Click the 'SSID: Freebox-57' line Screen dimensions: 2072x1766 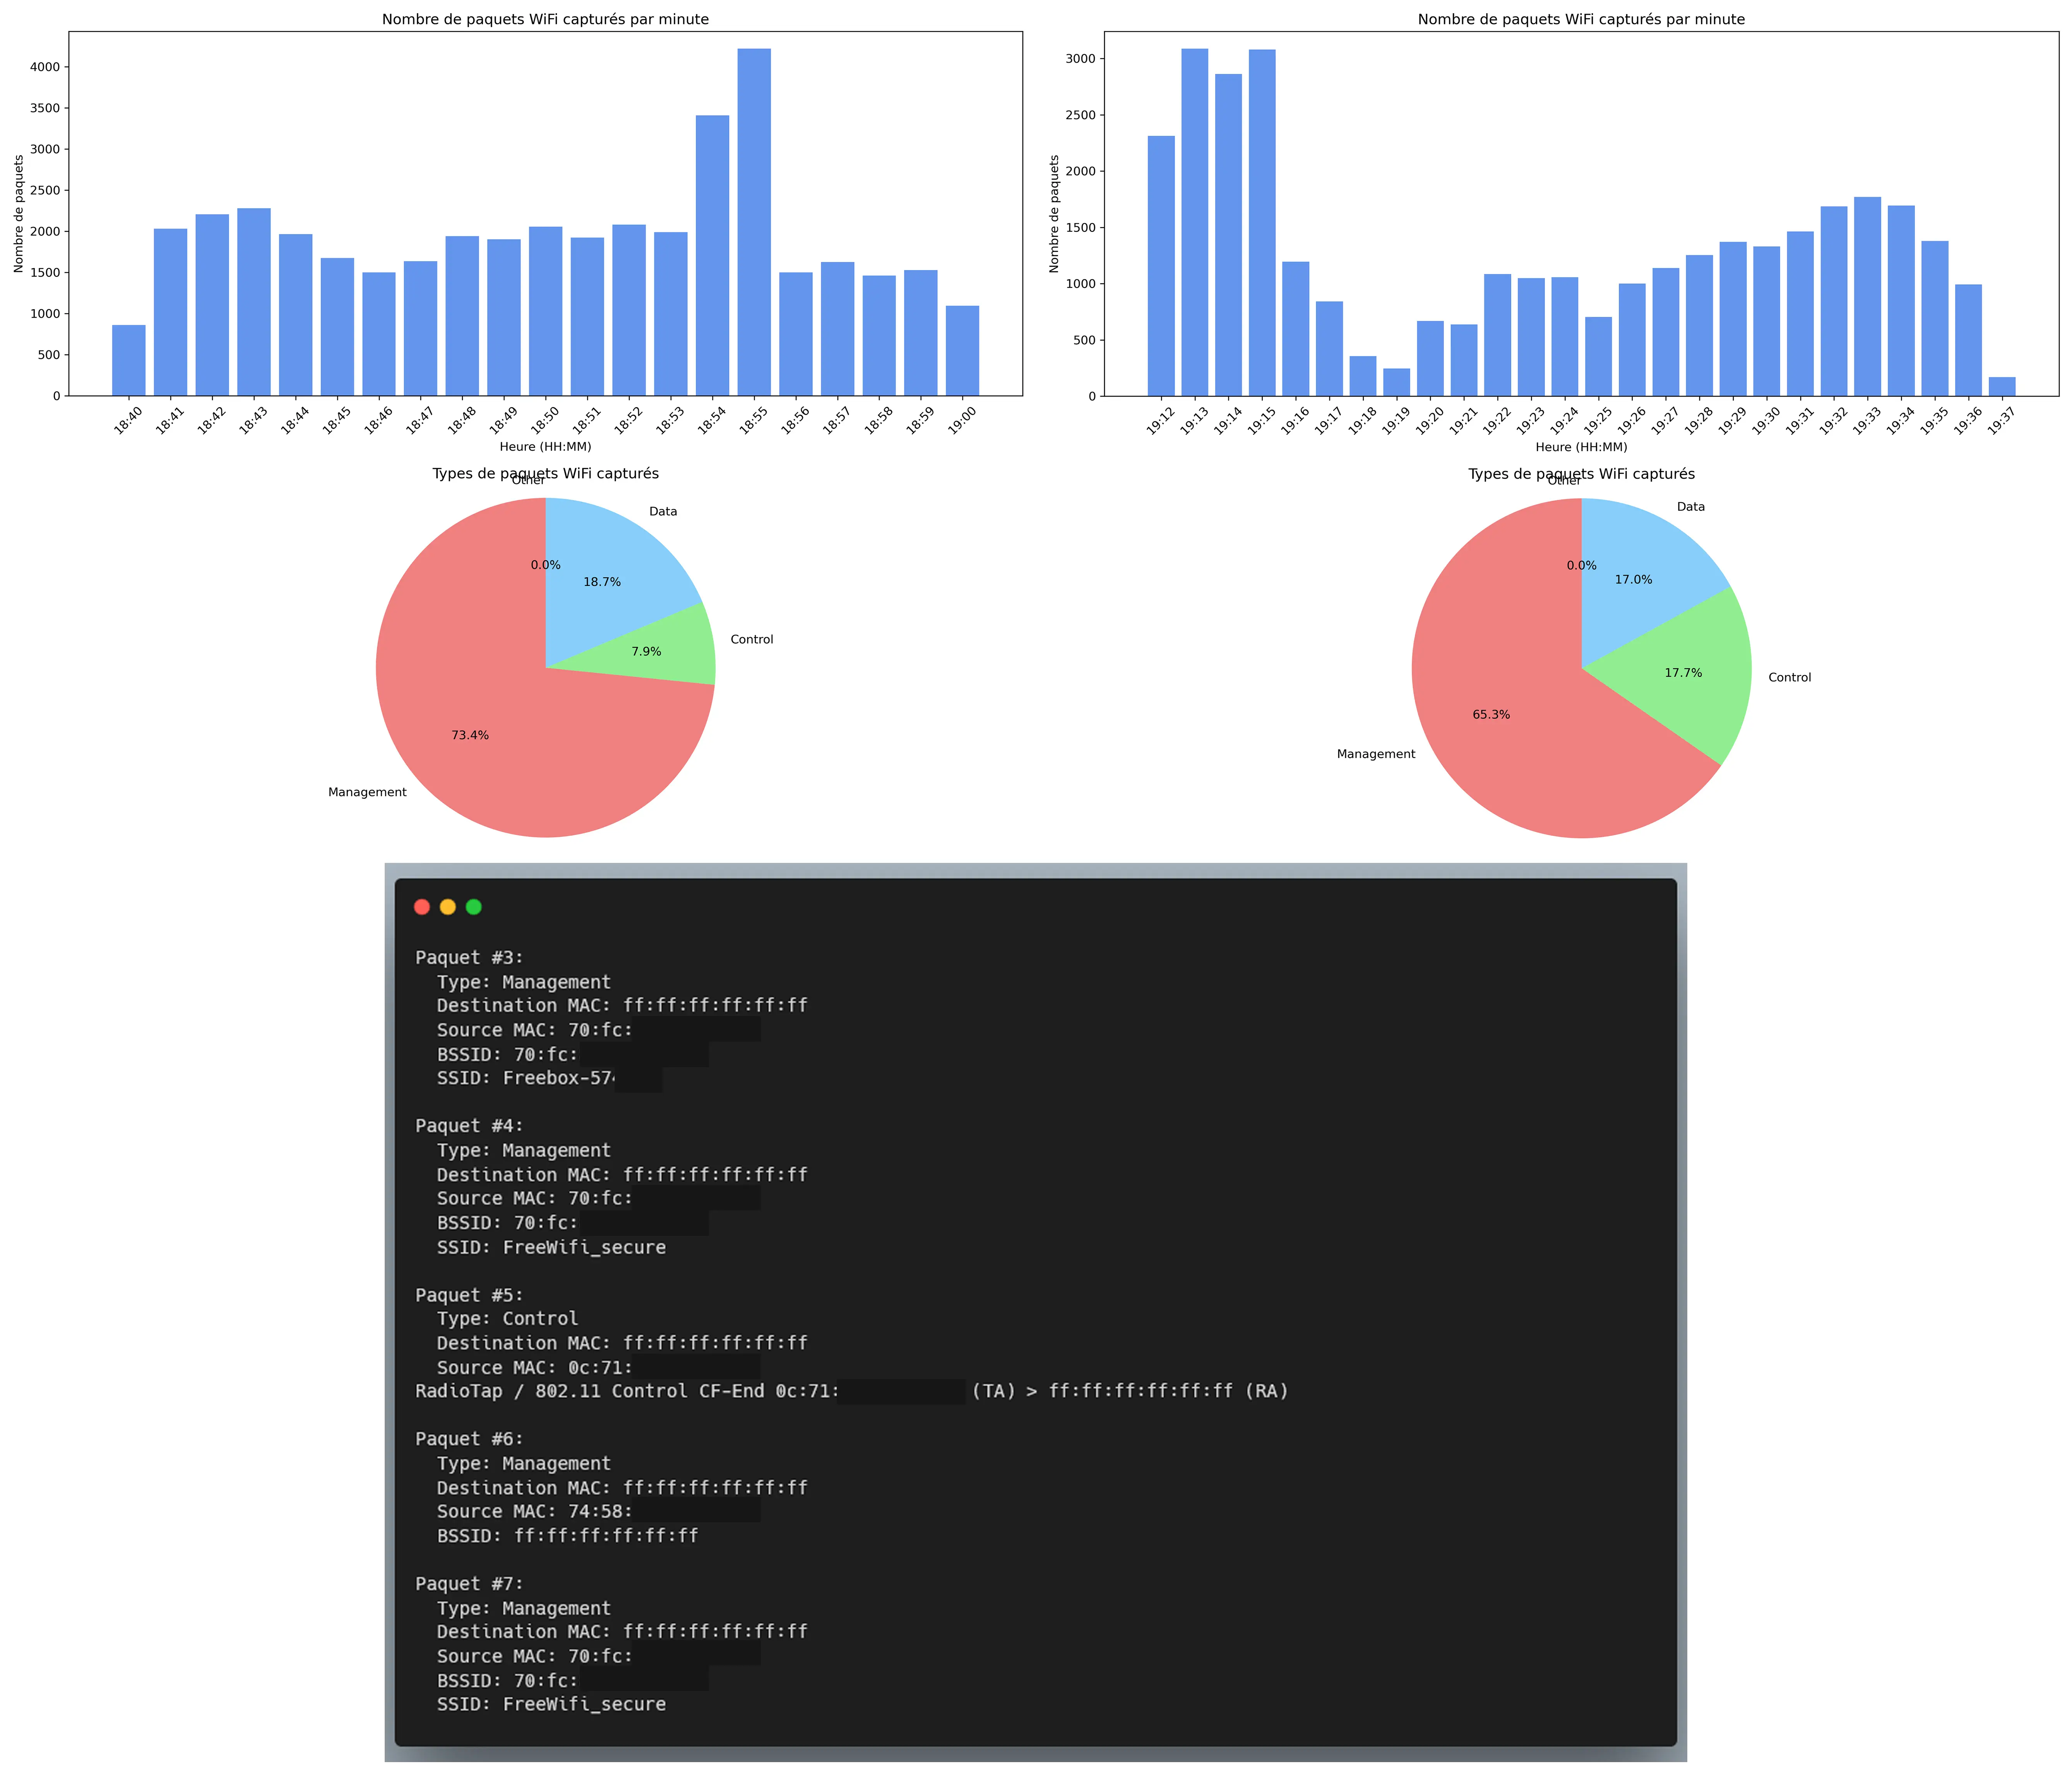pyautogui.click(x=526, y=1078)
